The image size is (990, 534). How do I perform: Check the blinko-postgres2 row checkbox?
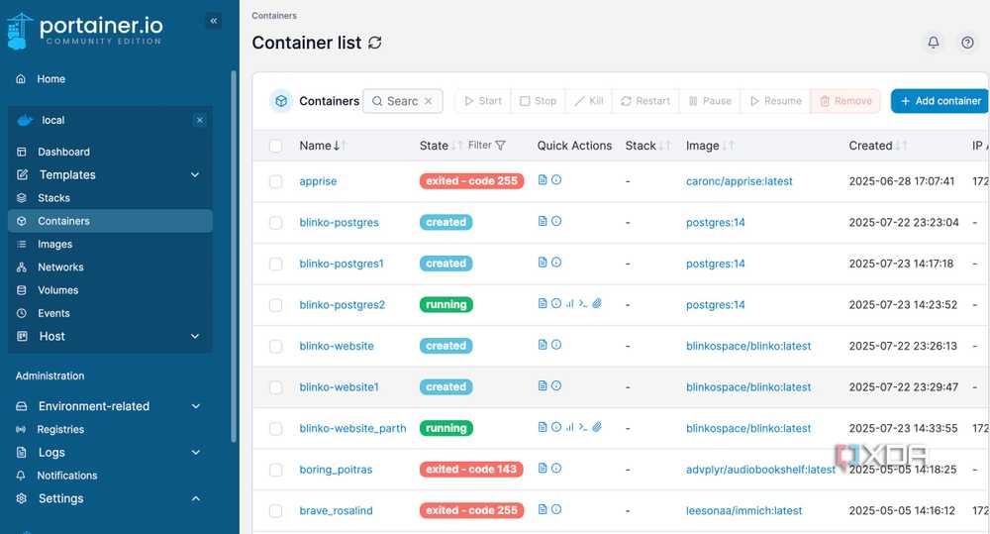pos(276,304)
